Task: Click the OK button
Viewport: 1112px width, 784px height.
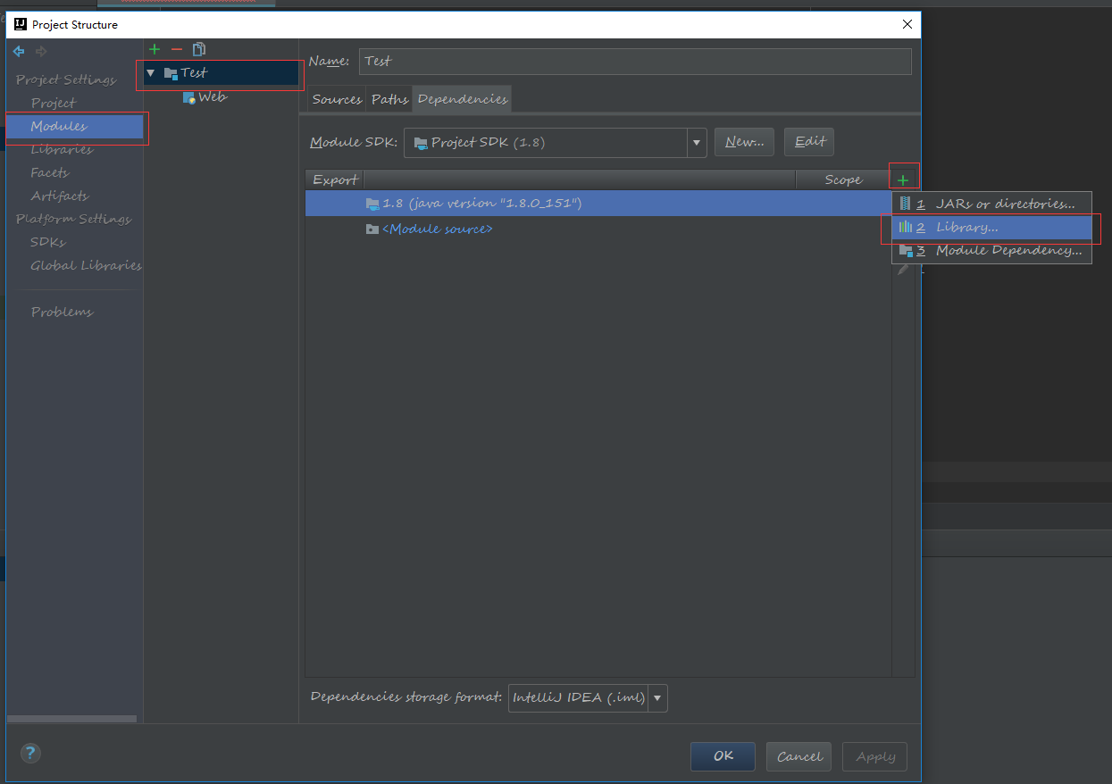Action: [723, 756]
